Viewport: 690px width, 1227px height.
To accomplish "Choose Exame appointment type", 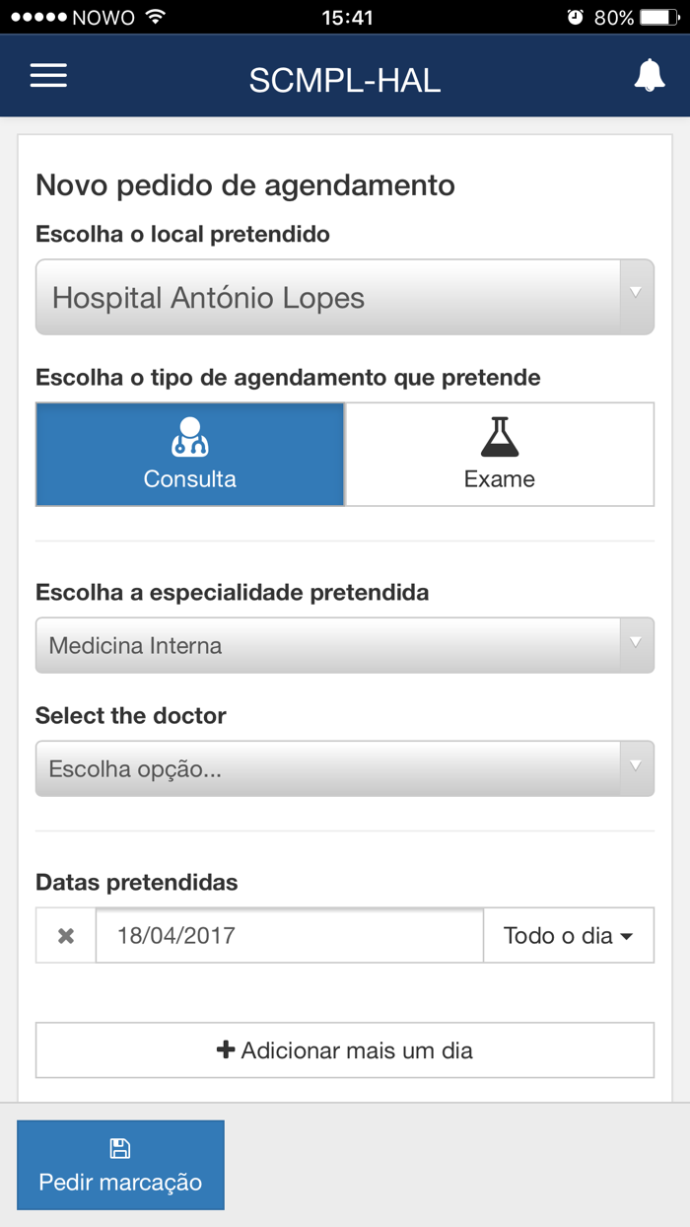I will [500, 455].
